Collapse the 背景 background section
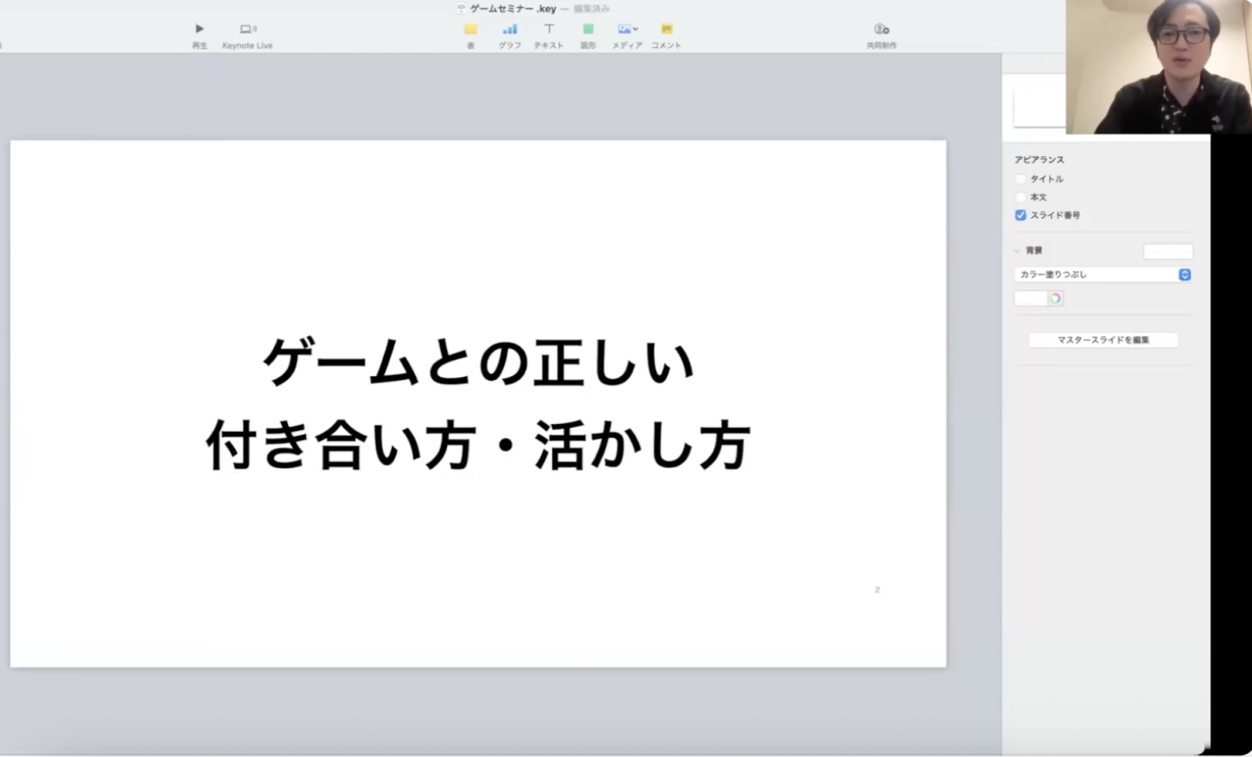The height and width of the screenshot is (757, 1252). [1017, 250]
